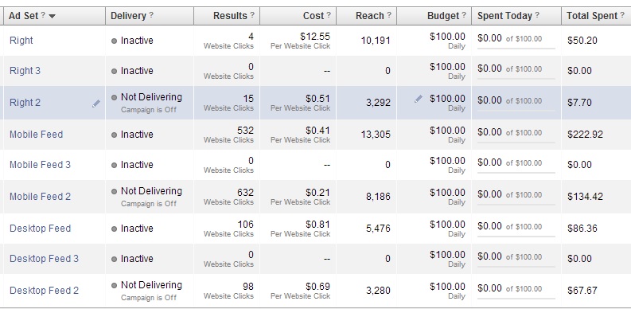Click help question mark next to Total Spent header
This screenshot has width=631, height=309.
coord(622,15)
